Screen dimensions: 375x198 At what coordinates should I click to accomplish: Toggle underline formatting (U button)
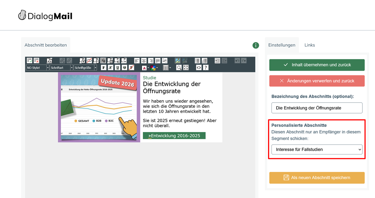coord(117,68)
